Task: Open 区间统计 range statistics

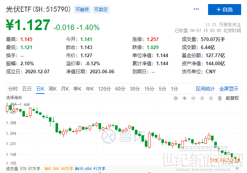Action: click(205, 89)
